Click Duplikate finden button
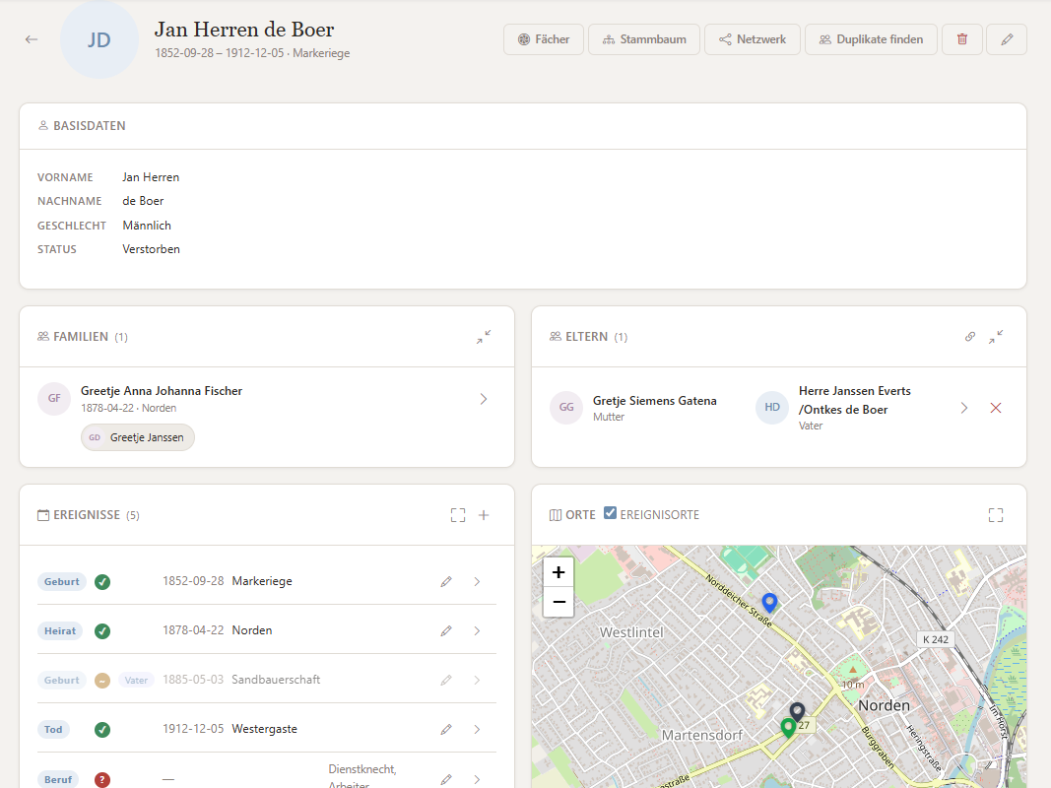 point(871,39)
